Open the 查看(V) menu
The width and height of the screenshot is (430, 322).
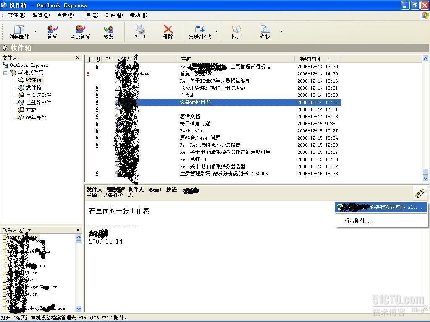[65, 15]
